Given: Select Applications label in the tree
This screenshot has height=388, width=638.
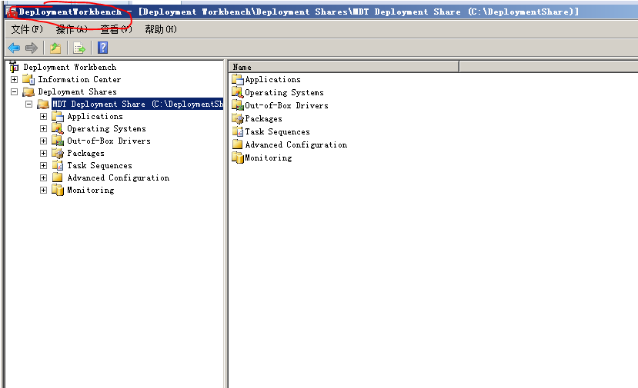Looking at the screenshot, I should coord(95,117).
